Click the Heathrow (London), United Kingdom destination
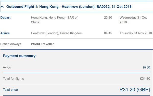Screen dimensions: 153x96 (x=57, y=33)
